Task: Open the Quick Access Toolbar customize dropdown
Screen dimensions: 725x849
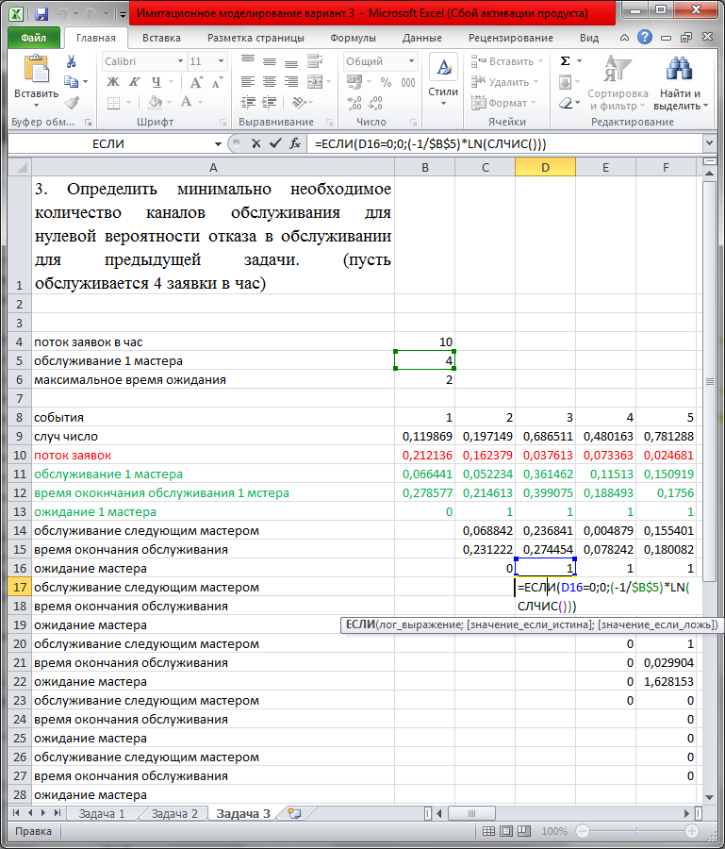Action: (x=123, y=14)
